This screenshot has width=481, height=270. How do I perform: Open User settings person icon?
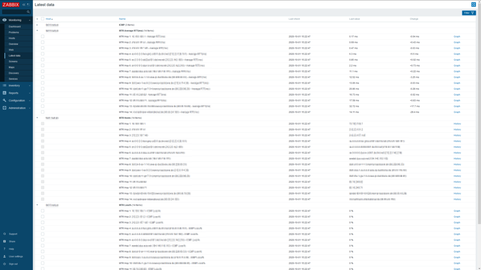click(4, 256)
